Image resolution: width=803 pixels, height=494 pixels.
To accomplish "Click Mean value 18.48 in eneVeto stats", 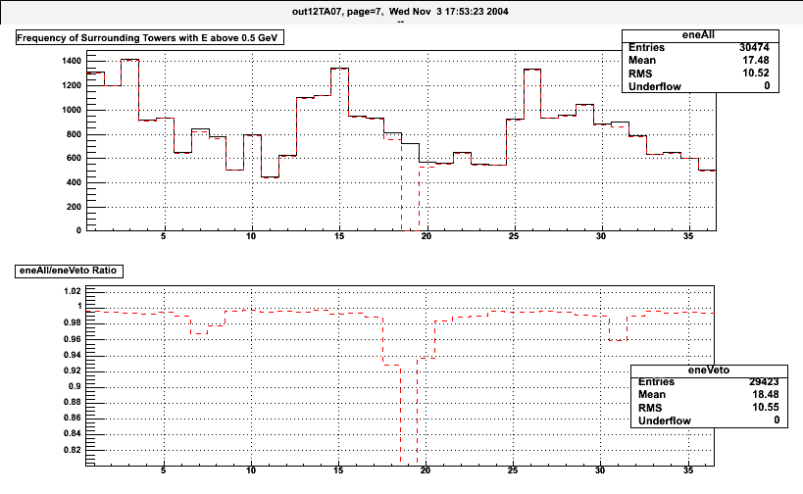I will [x=766, y=395].
